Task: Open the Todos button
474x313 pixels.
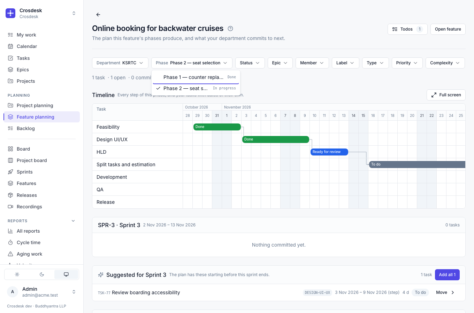Action: click(x=407, y=29)
